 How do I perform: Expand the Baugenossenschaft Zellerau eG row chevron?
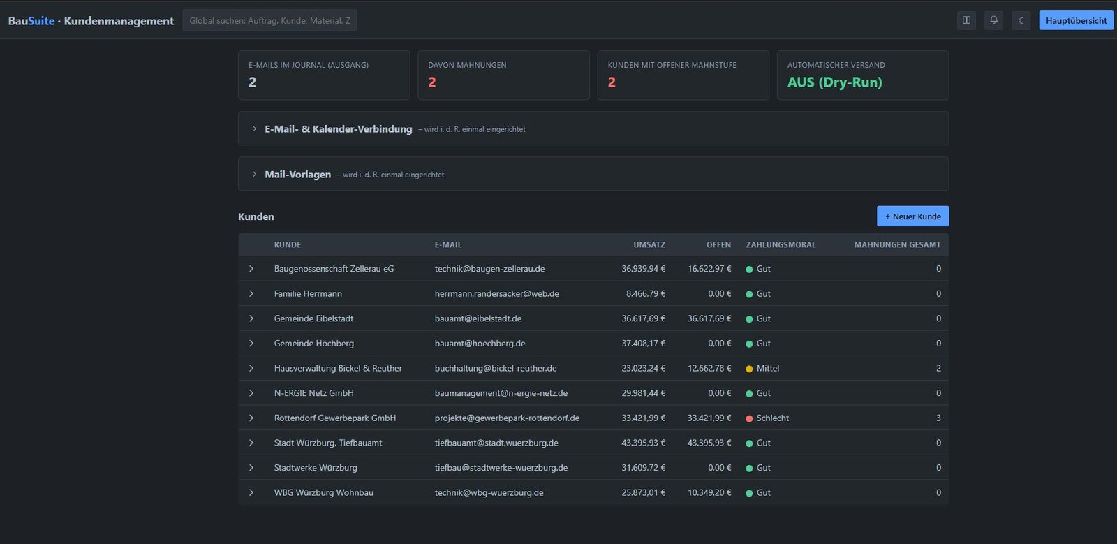click(x=251, y=269)
